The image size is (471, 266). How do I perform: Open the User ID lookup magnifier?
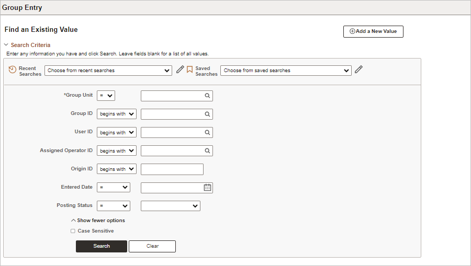click(207, 133)
